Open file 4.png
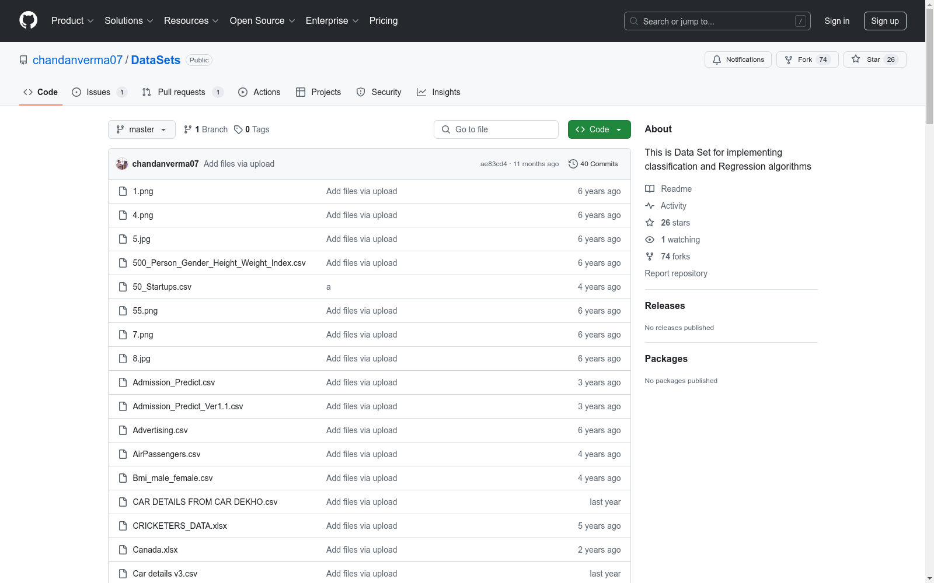The image size is (934, 583). (143, 215)
